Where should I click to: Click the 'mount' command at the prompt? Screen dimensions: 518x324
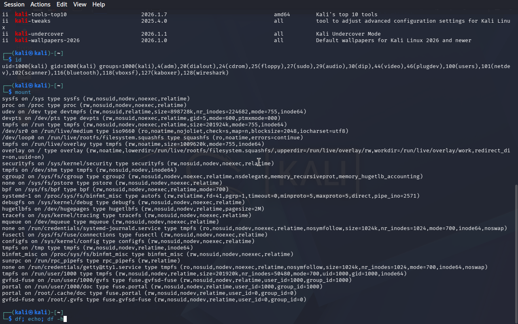pyautogui.click(x=23, y=92)
